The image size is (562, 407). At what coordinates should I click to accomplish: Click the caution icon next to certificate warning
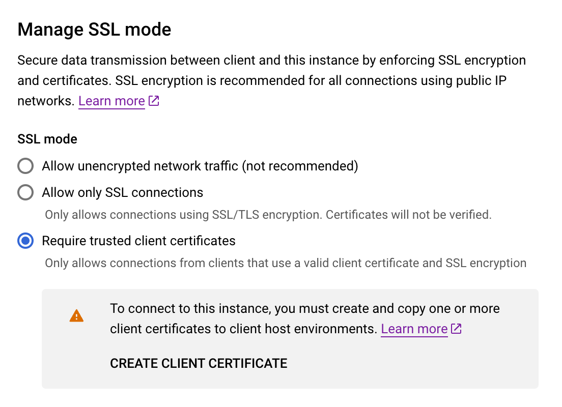76,315
